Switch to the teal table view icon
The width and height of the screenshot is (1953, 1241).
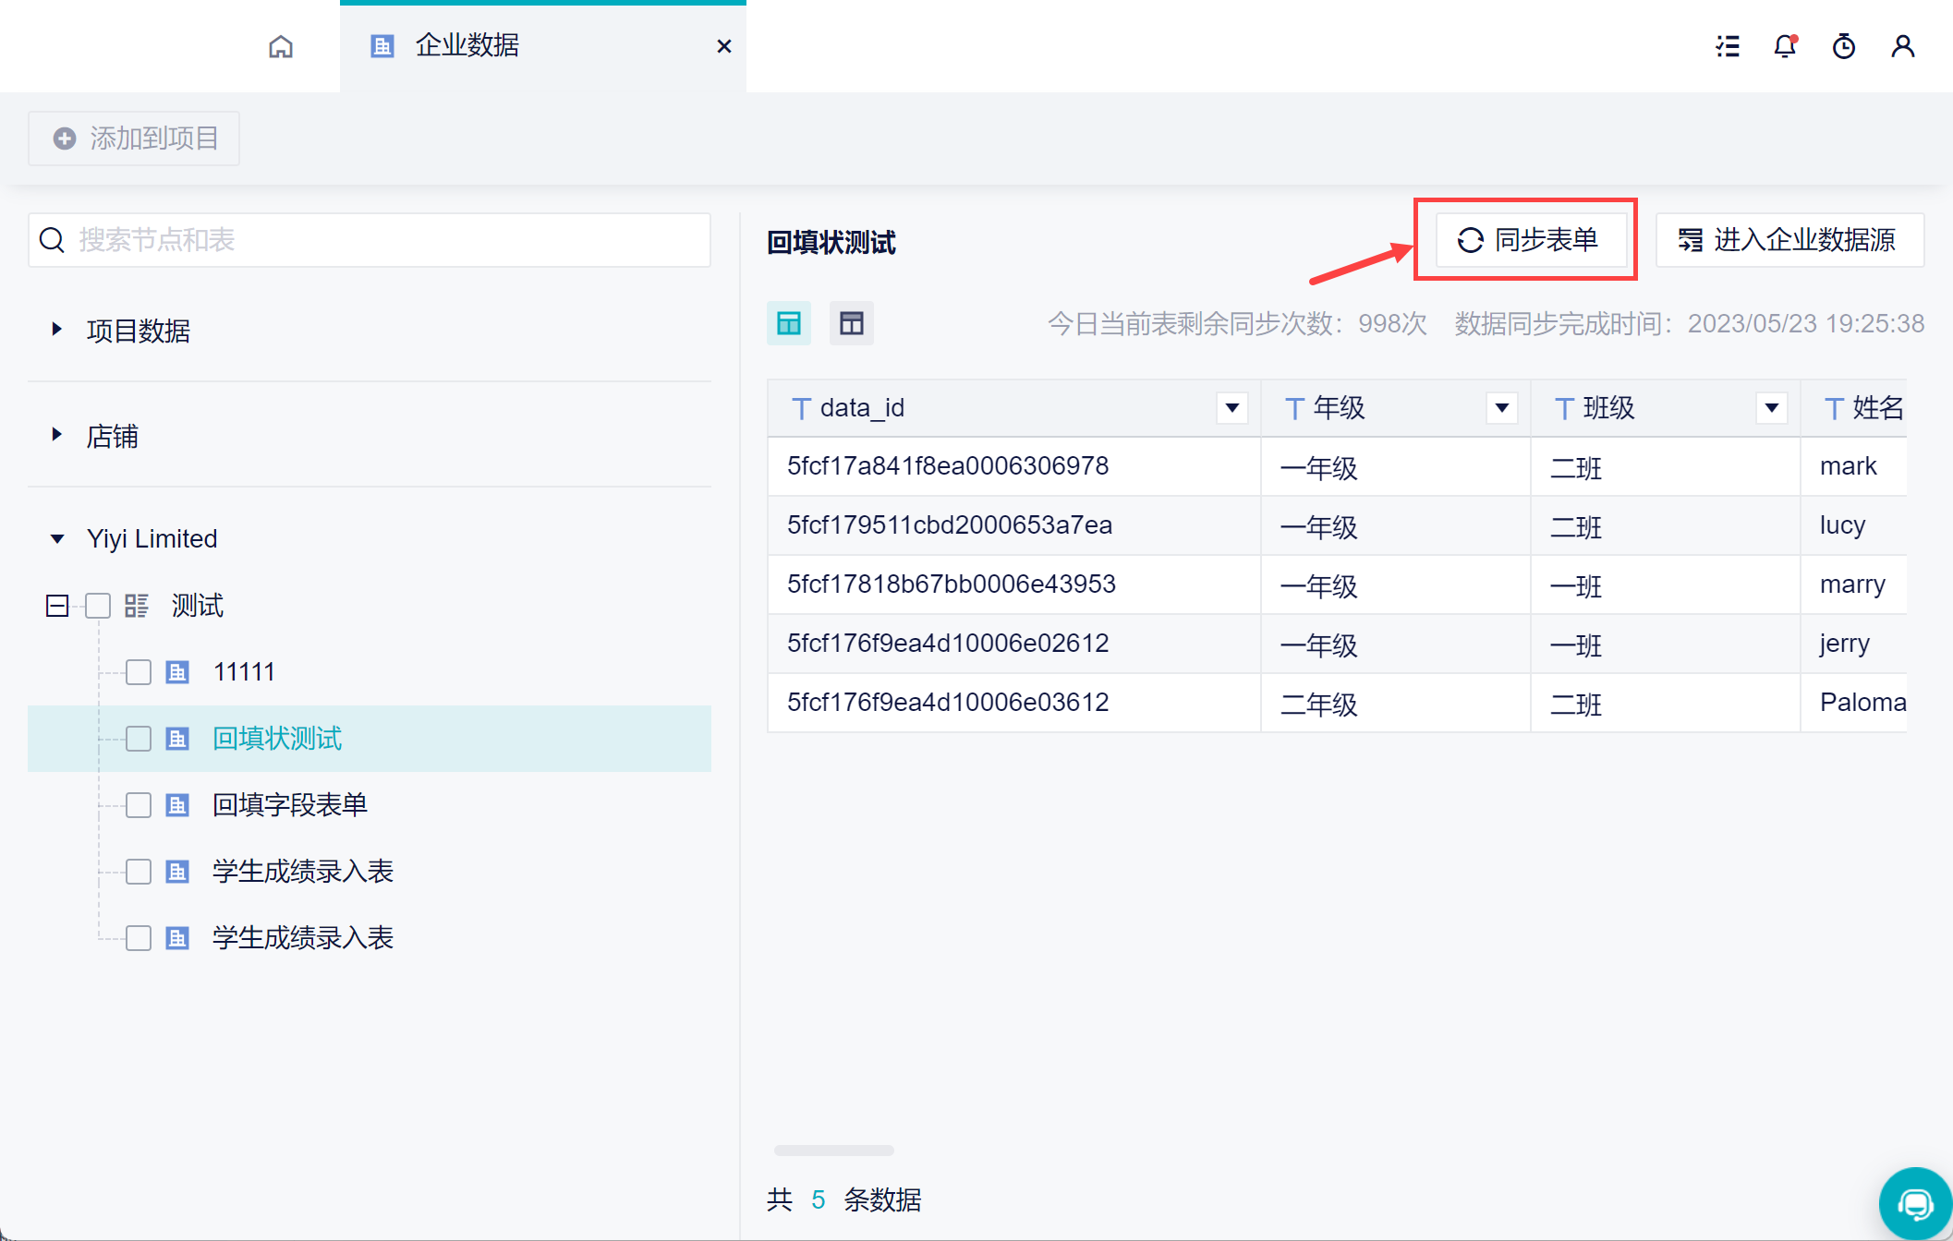coord(788,323)
